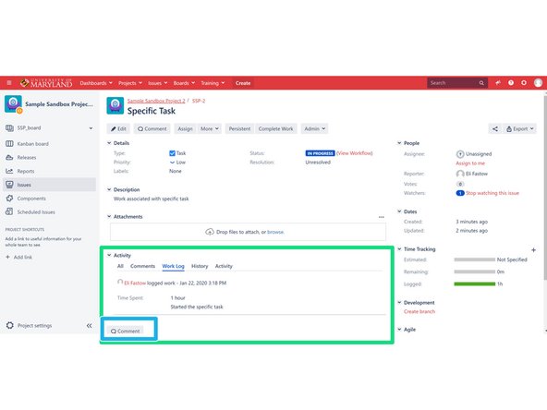Image resolution: width=547 pixels, height=410 pixels.
Task: Open the Reports chart icon
Action: click(9, 171)
